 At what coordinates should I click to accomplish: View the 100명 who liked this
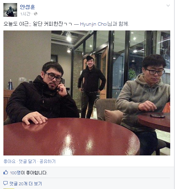(x=15, y=173)
